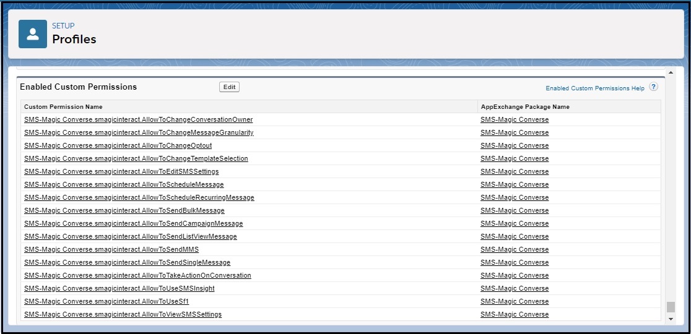Click the Enabled Custom Permissions section heading
The image size is (691, 334).
(79, 87)
